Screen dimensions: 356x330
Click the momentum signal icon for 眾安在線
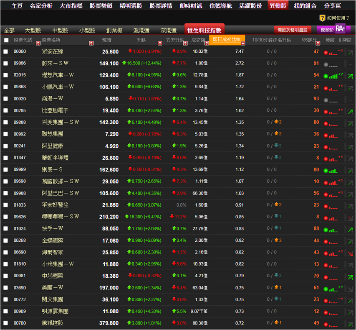click(x=333, y=52)
